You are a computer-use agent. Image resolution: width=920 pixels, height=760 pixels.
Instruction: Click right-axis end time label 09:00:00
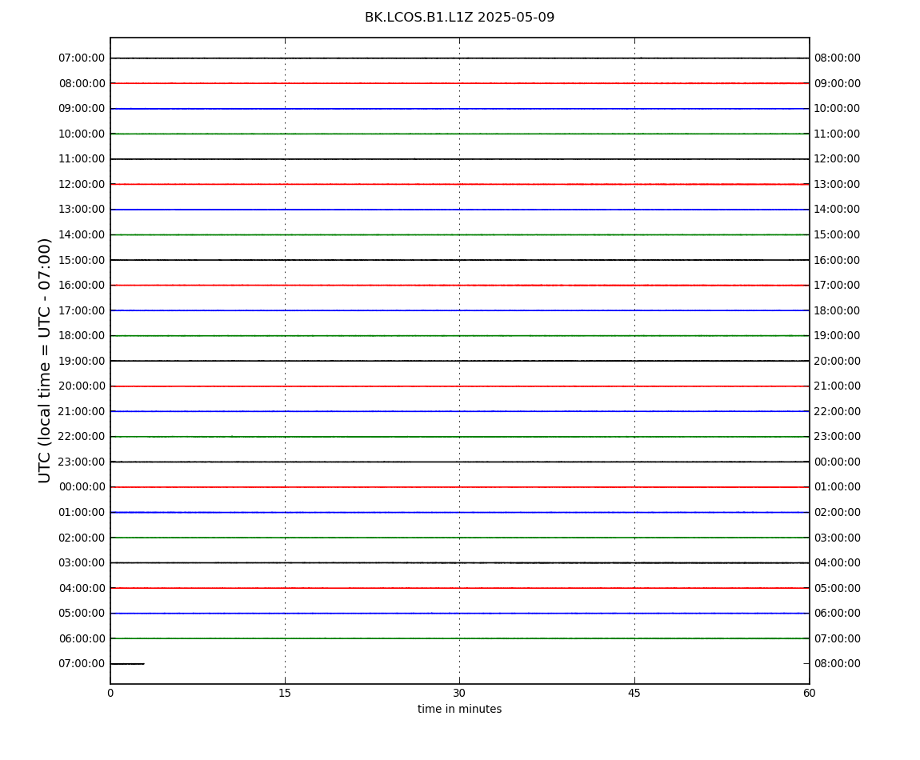[x=838, y=83]
